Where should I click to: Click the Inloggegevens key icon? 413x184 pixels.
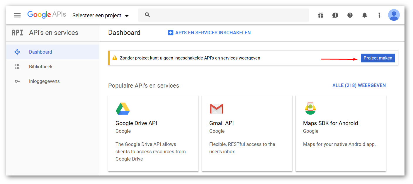pyautogui.click(x=17, y=81)
